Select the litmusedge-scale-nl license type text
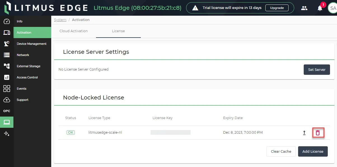This screenshot has width=337, height=167. tap(105, 133)
